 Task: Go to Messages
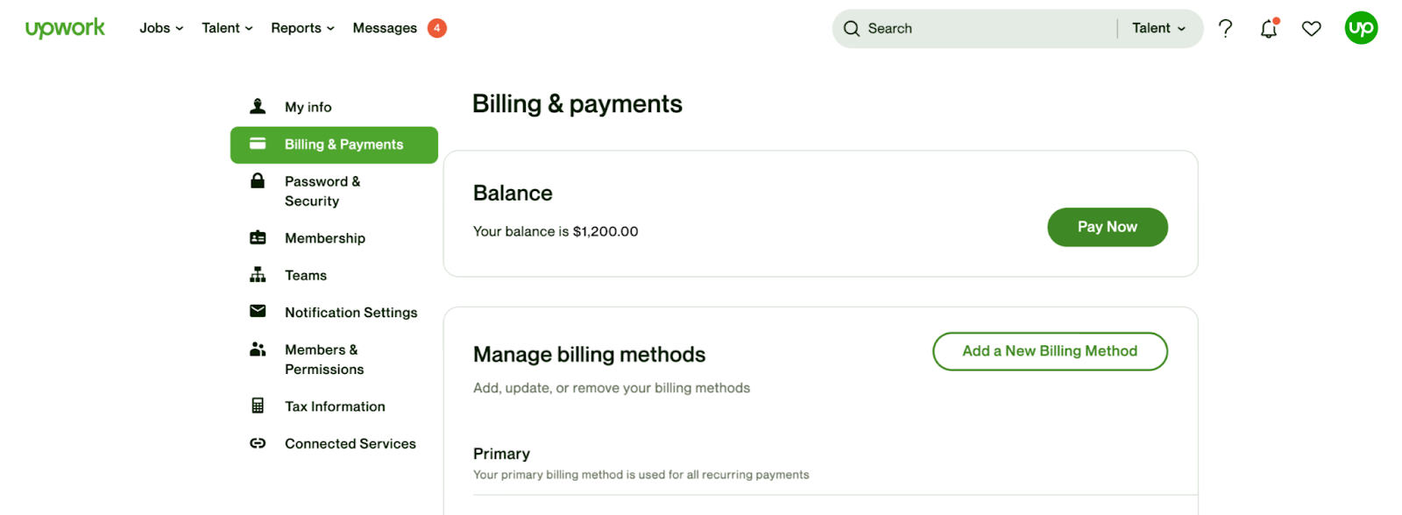tap(385, 28)
